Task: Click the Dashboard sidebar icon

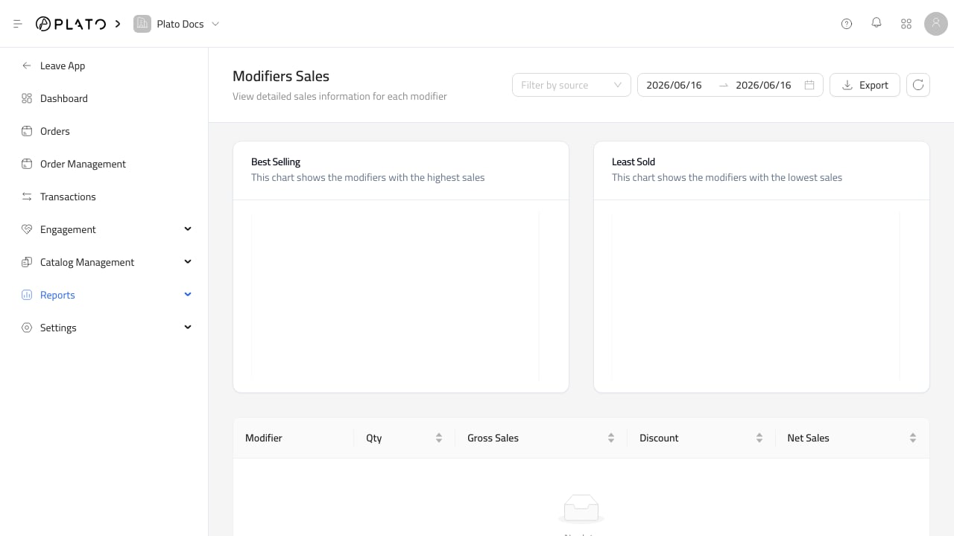Action: point(27,98)
